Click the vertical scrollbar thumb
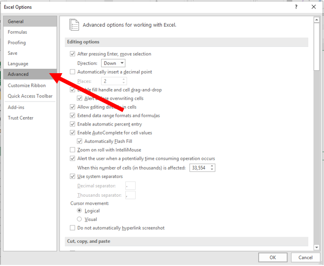This screenshot has height=266, width=324. [x=317, y=46]
